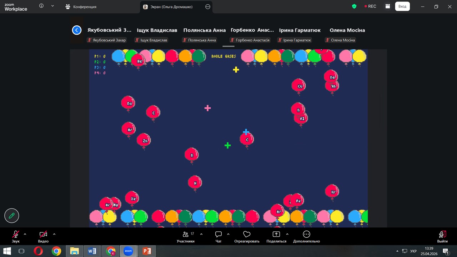The image size is (457, 257).
Task: Click the Вход sign-in button
Action: click(402, 6)
